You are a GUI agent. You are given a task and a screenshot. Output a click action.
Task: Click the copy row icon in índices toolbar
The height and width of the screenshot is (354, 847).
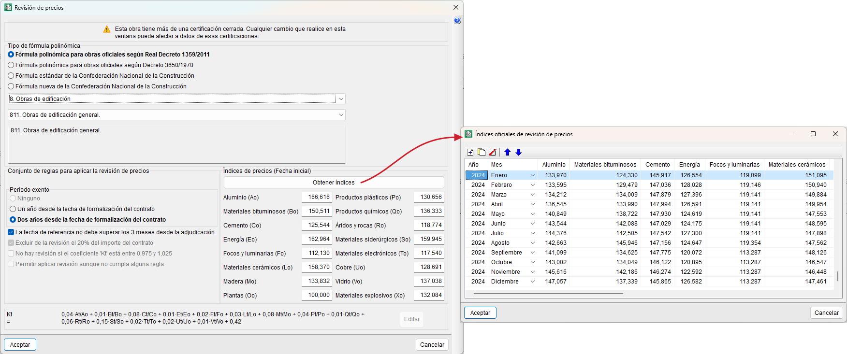(x=482, y=152)
